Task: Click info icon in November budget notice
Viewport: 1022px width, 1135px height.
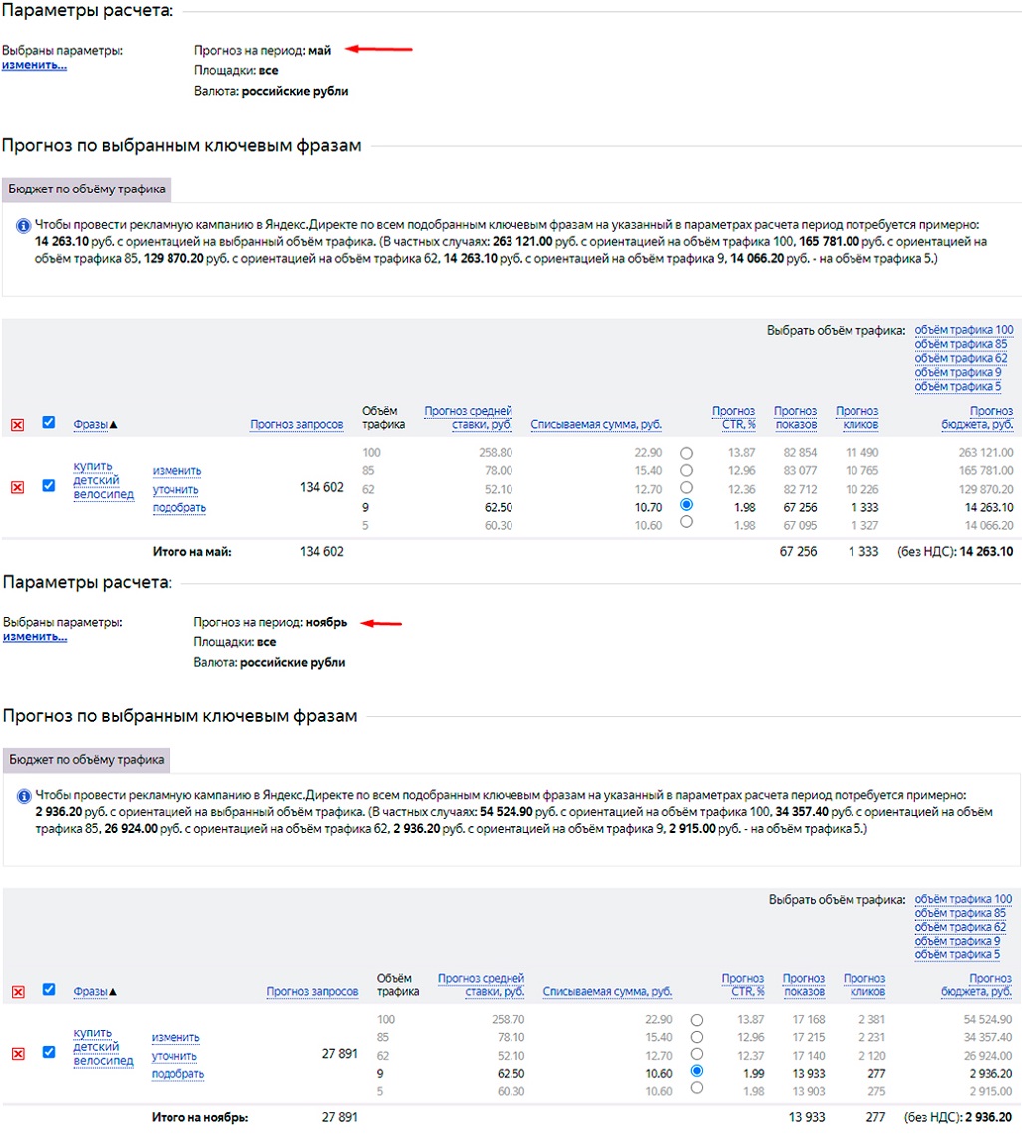Action: click(22, 796)
